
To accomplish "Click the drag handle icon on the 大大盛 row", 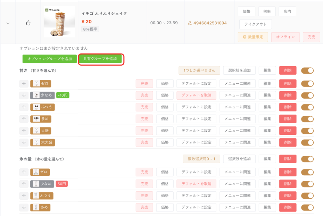I will 24,142.
